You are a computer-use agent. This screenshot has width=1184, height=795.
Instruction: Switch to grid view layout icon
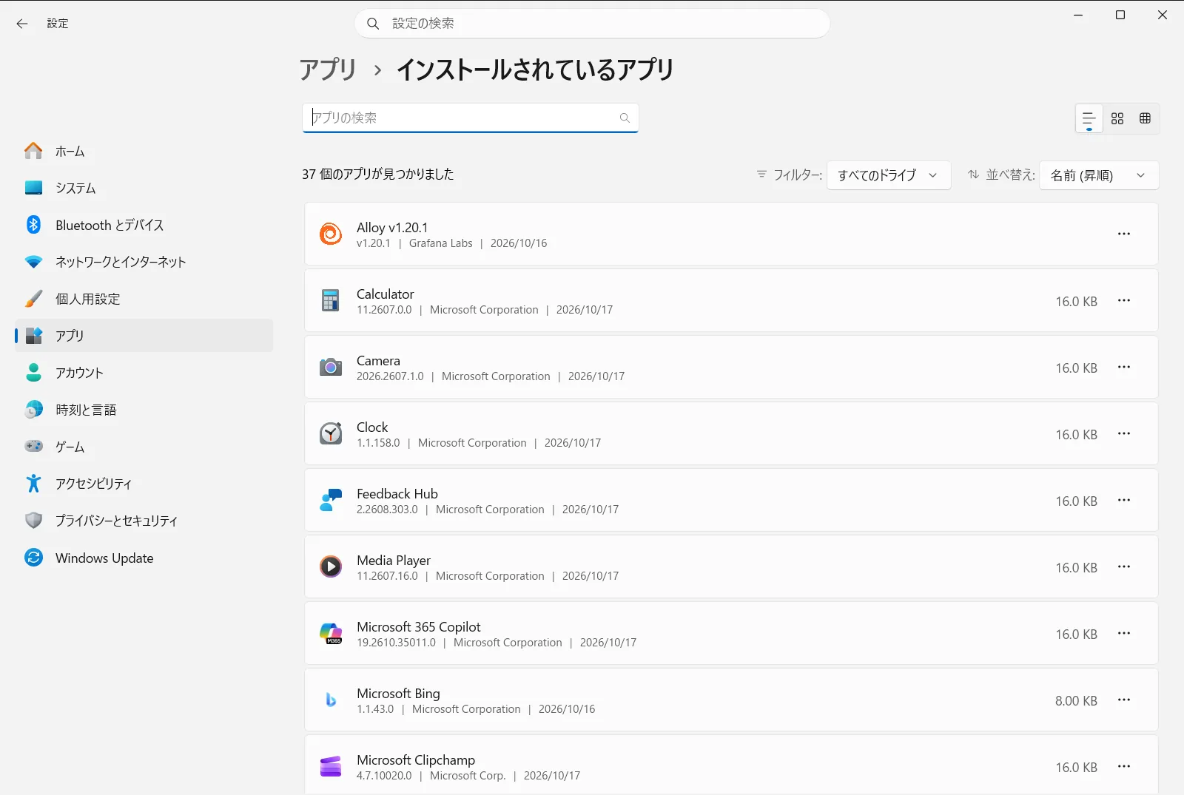(1117, 118)
